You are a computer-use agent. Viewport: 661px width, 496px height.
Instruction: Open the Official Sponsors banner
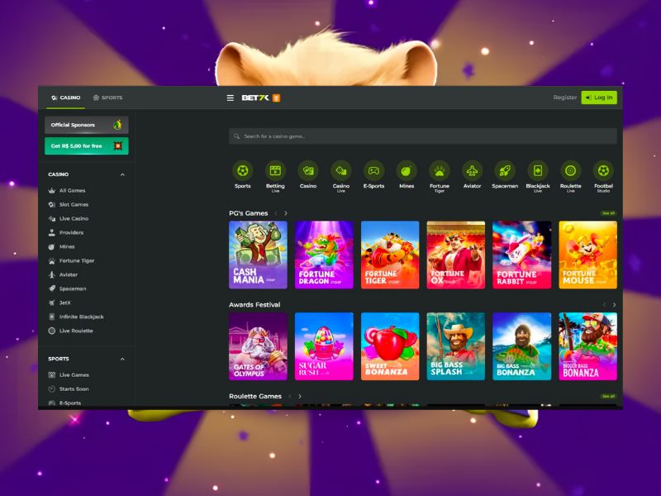pyautogui.click(x=87, y=125)
